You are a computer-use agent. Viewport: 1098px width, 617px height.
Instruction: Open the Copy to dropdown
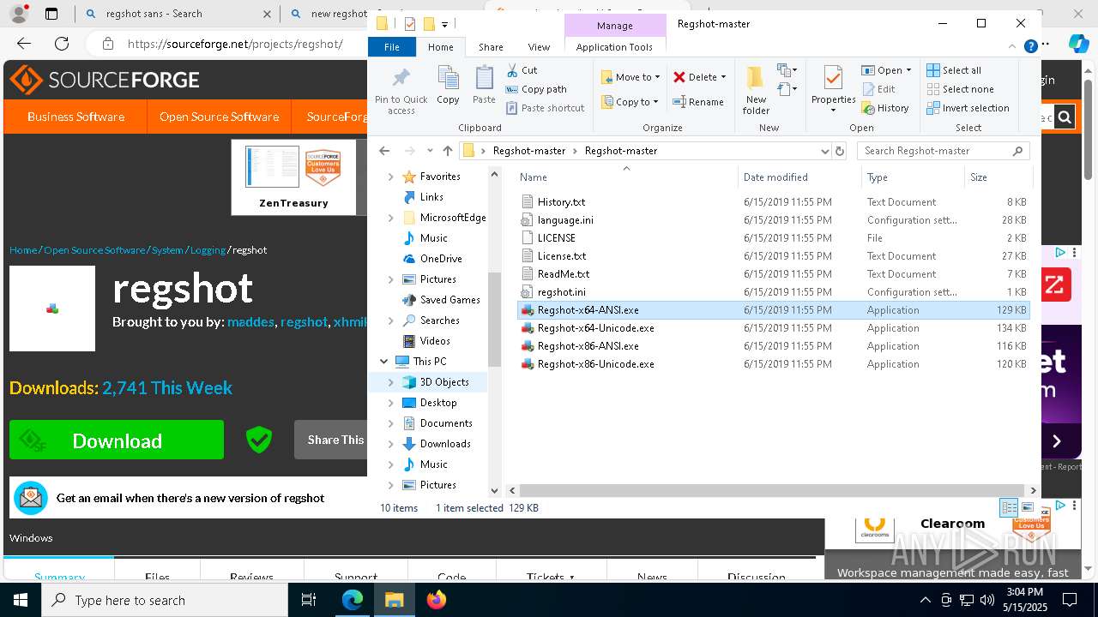(630, 102)
